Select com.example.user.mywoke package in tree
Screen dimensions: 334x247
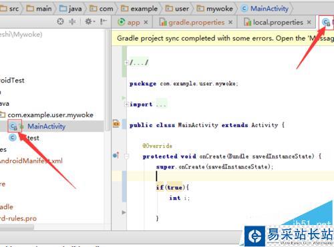tap(50, 115)
